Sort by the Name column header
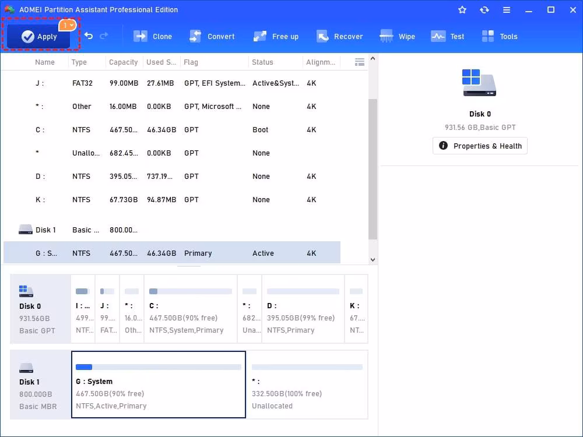583x437 pixels. (x=45, y=62)
